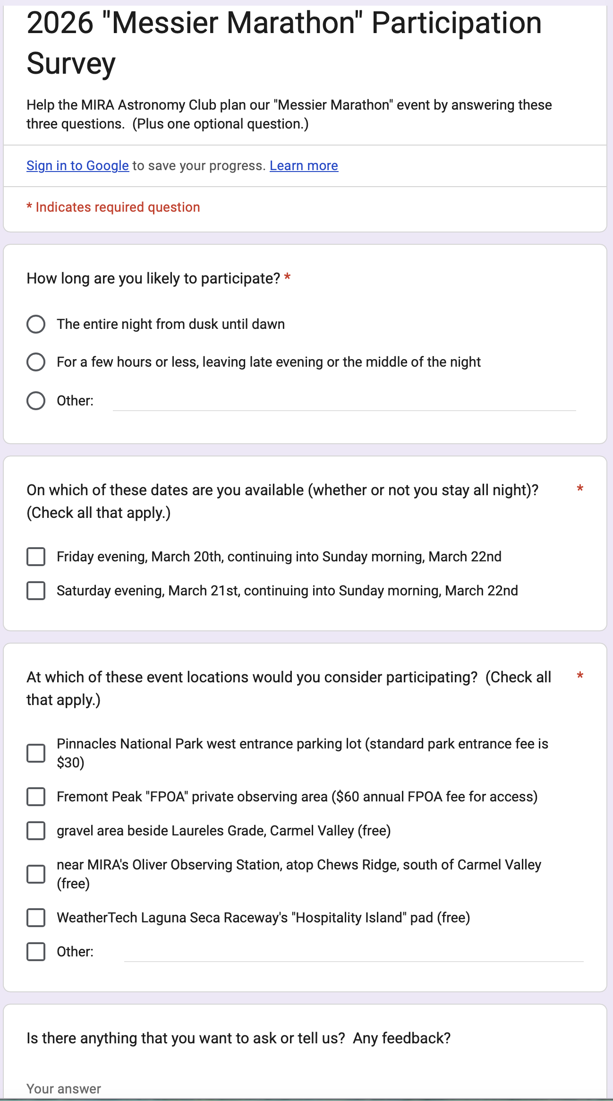Check MIRA's Oliver Observing Station option
This screenshot has width=613, height=1101.
coord(36,875)
